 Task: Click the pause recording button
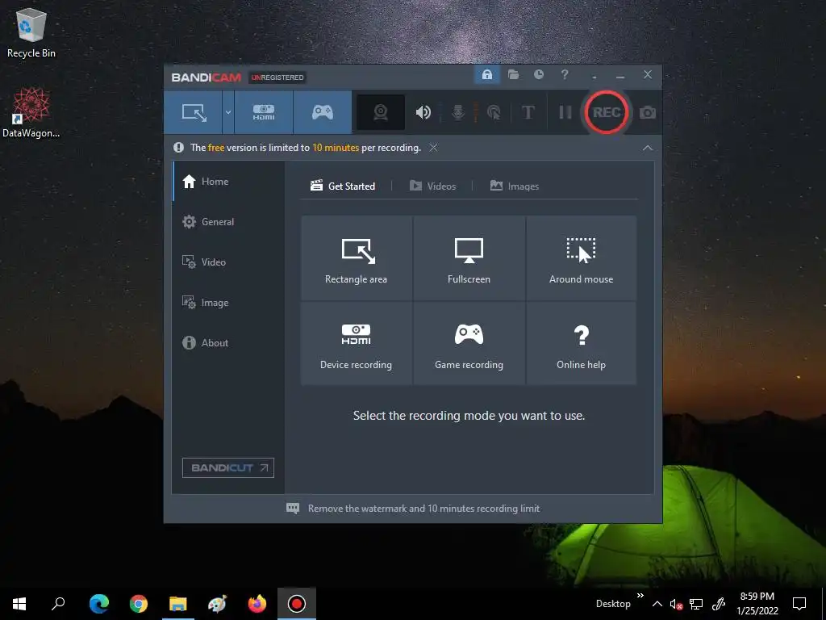[x=565, y=112]
